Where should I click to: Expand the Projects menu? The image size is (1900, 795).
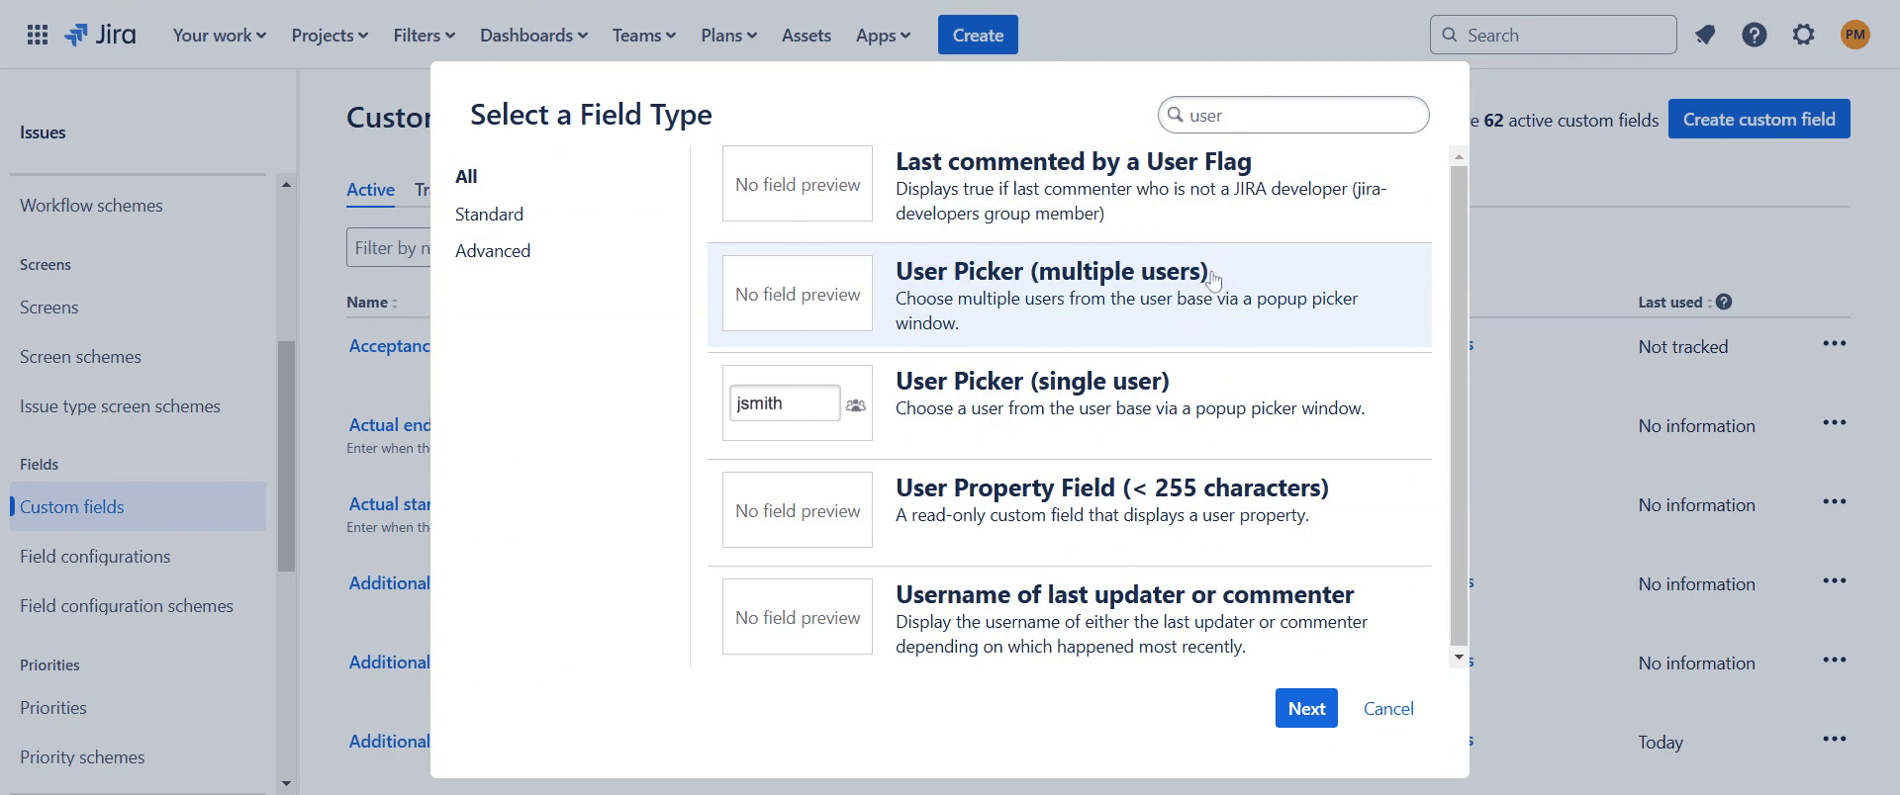coord(330,36)
